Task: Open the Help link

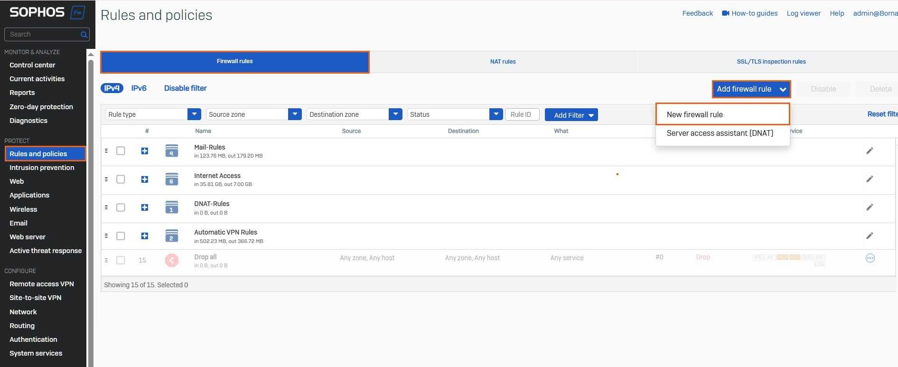Action: [837, 13]
